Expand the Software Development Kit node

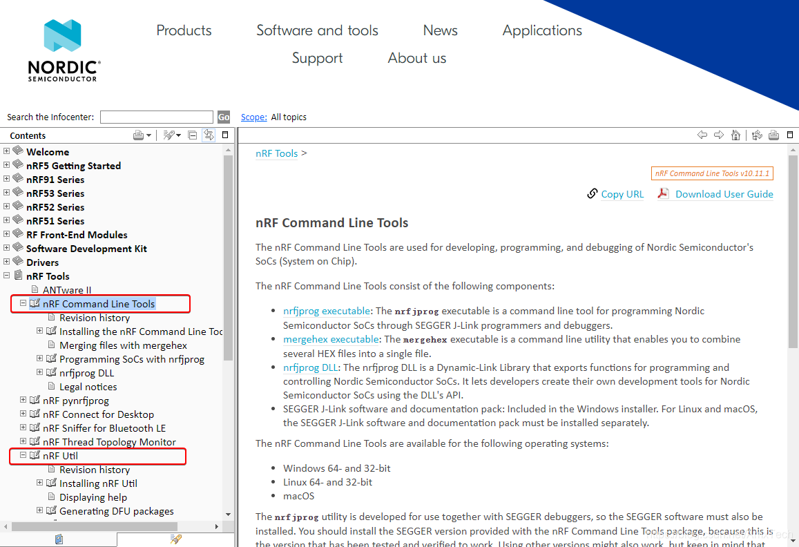point(6,247)
